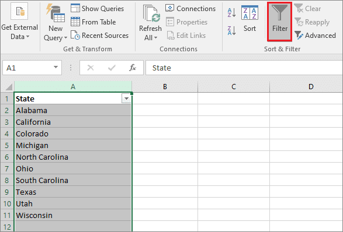Viewport: 343px width, 232px height.
Task: Select the Utah cell
Action: click(73, 203)
